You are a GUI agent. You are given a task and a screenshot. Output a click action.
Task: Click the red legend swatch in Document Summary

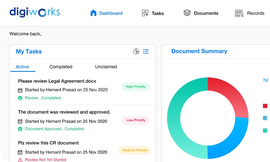tap(265, 106)
